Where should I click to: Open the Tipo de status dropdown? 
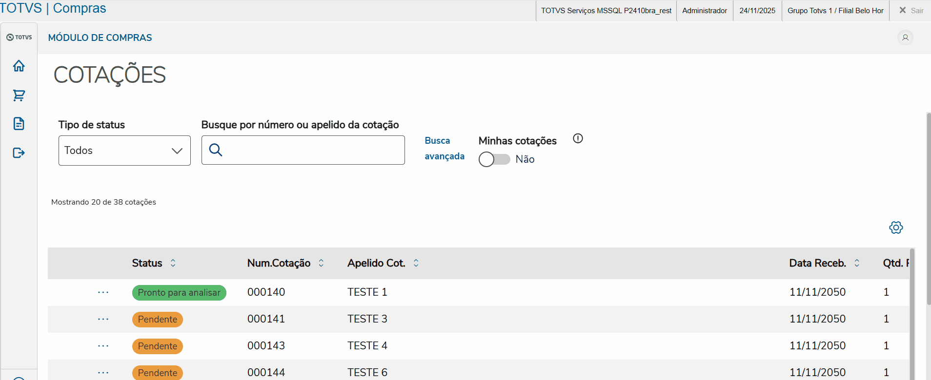(x=124, y=151)
